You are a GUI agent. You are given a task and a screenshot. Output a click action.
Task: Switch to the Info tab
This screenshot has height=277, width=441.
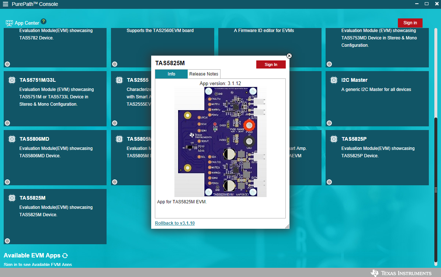pos(171,74)
